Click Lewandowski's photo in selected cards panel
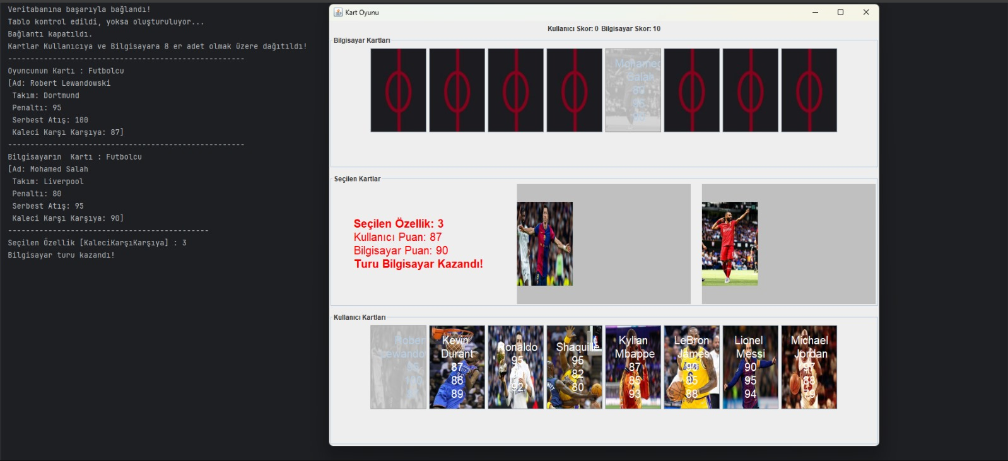The height and width of the screenshot is (461, 1008). click(x=544, y=243)
